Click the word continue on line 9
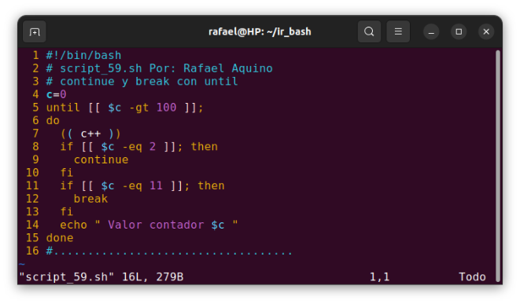Viewport: 520px width, 304px height. click(101, 159)
